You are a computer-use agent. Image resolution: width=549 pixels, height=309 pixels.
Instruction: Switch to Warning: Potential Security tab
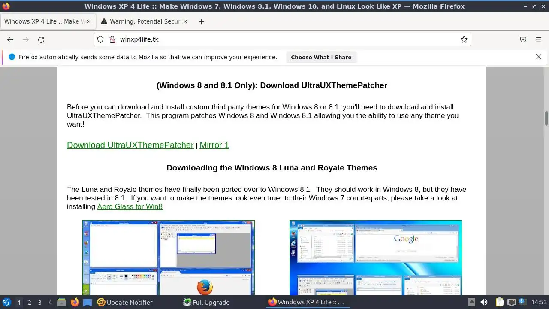145,21
